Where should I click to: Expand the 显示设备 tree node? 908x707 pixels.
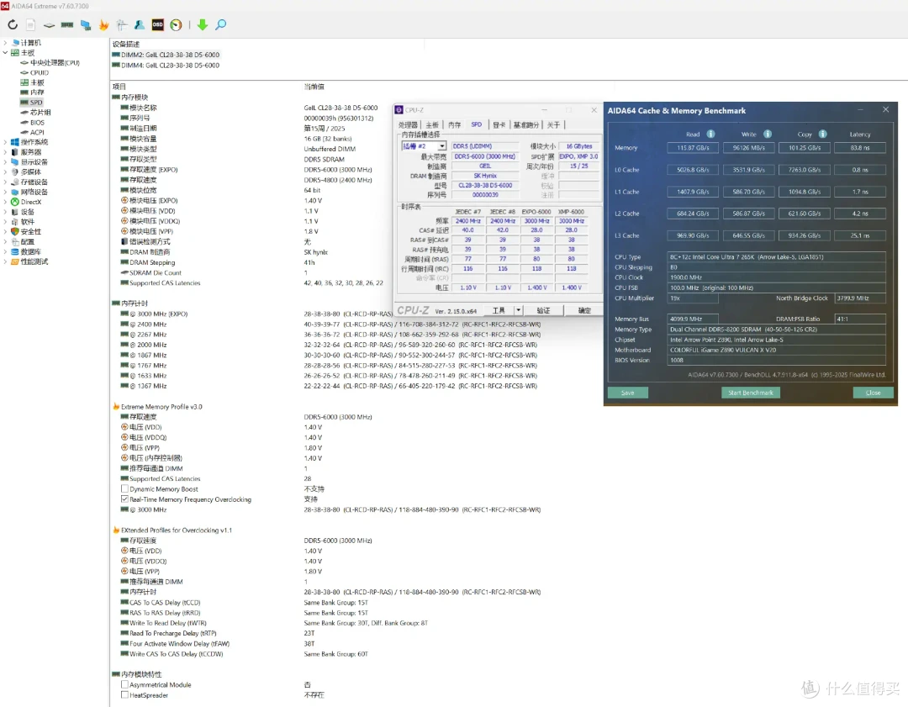pyautogui.click(x=5, y=162)
